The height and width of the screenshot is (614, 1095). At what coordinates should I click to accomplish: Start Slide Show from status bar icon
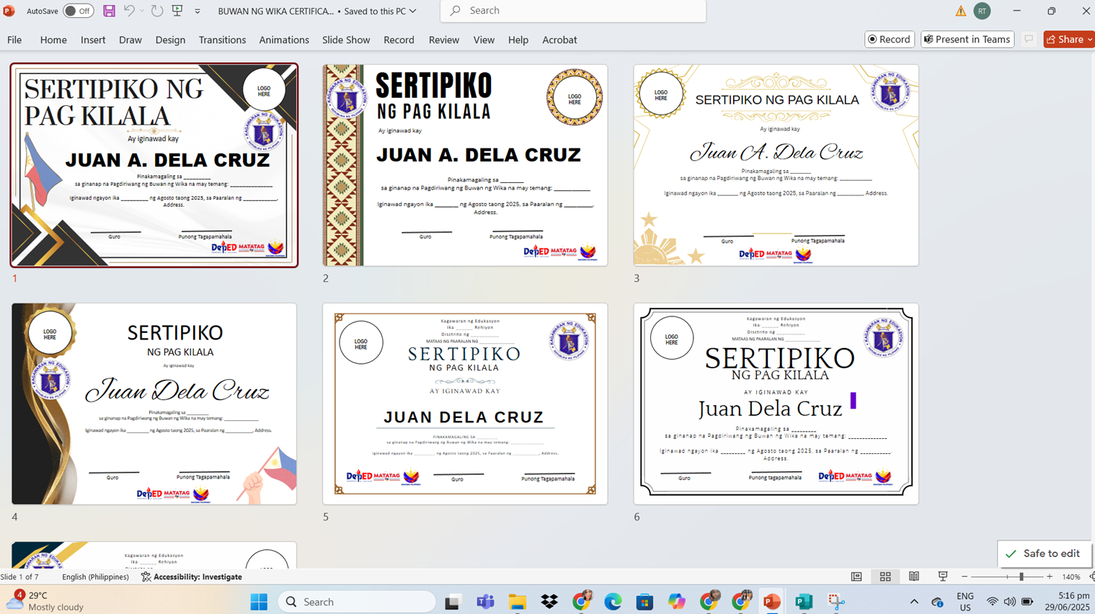coord(943,577)
